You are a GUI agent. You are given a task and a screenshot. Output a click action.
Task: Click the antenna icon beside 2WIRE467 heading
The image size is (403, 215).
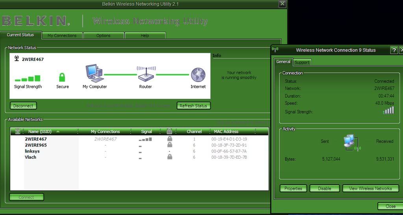point(17,59)
